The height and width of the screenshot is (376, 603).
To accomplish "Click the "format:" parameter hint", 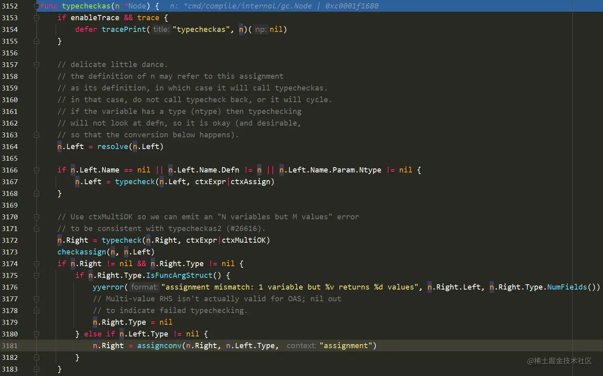I will coord(144,287).
